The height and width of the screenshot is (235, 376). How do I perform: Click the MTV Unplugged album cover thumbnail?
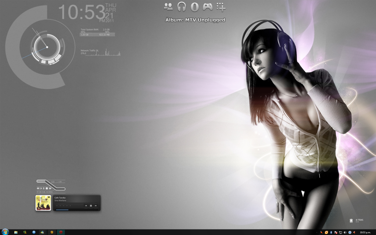click(x=43, y=203)
